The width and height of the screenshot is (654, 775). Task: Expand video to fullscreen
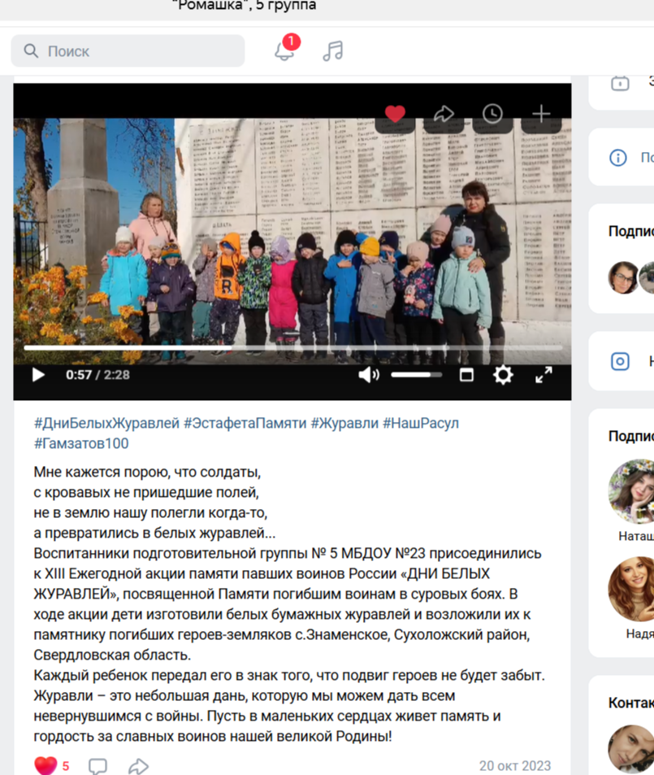coord(544,375)
